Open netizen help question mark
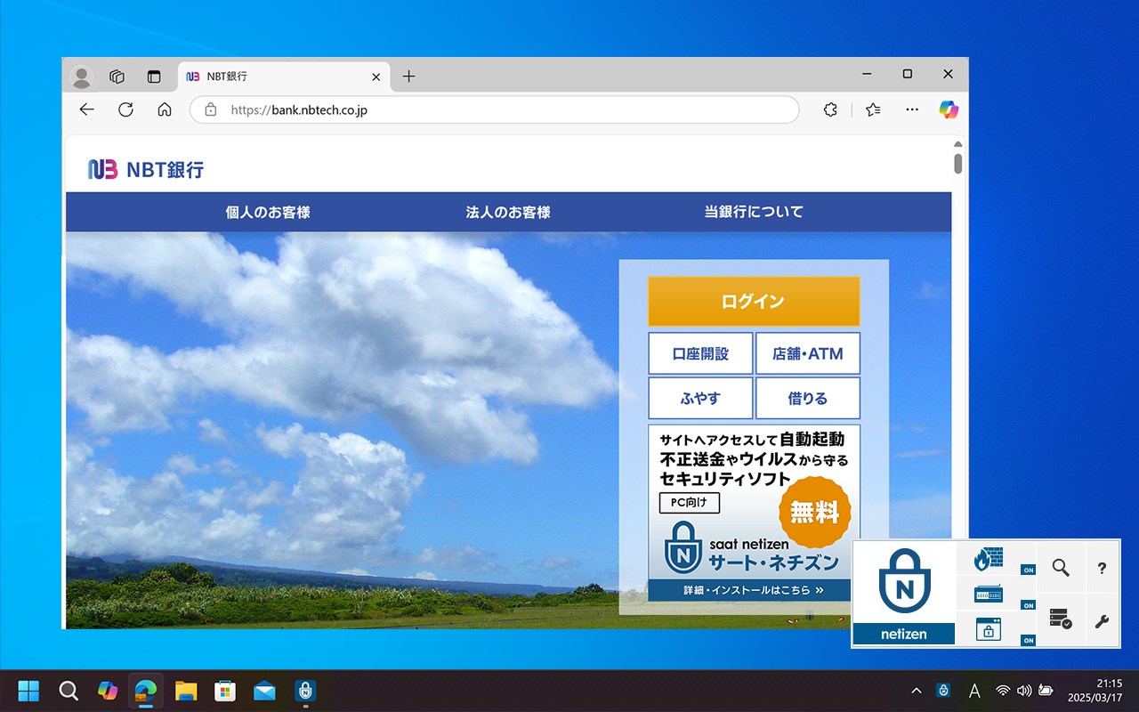The image size is (1139, 712). 1102,568
